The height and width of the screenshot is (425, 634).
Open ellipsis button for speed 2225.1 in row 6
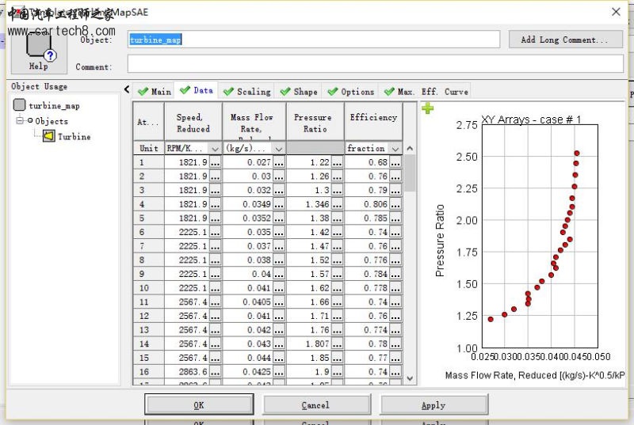(215, 232)
